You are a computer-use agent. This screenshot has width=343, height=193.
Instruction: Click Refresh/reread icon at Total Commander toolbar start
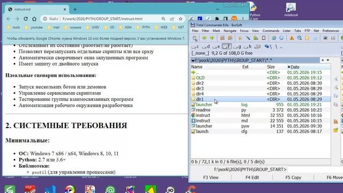point(195,38)
